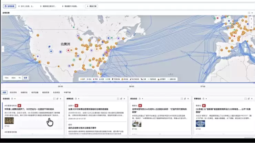Open the 纽约 article in second panel
Viewport: 255px width, 143px height.
pos(82,128)
